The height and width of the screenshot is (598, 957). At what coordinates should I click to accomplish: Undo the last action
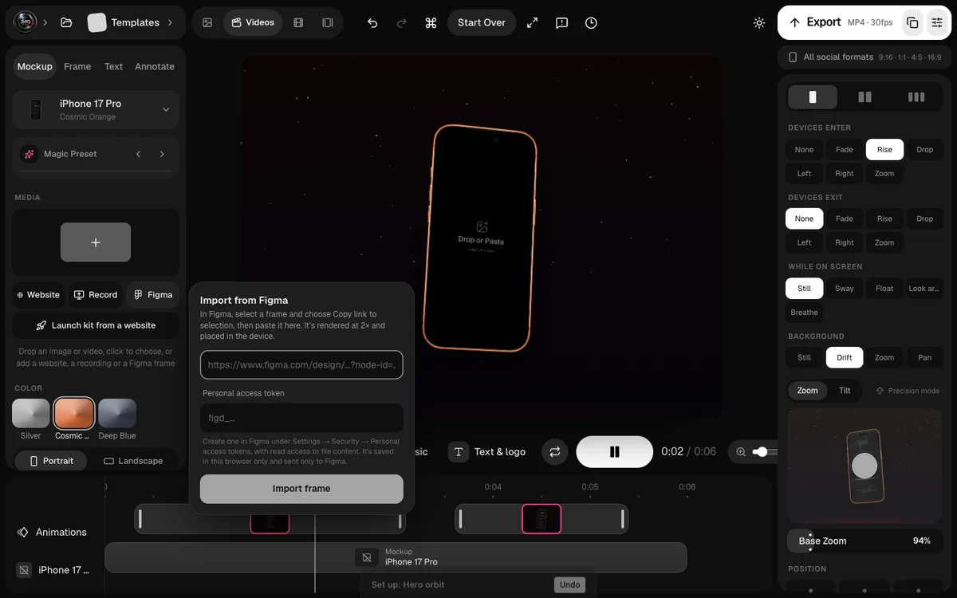pos(372,22)
